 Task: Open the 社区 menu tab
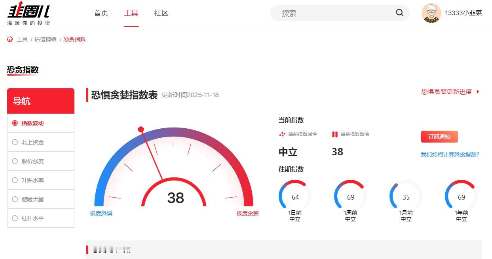(161, 13)
